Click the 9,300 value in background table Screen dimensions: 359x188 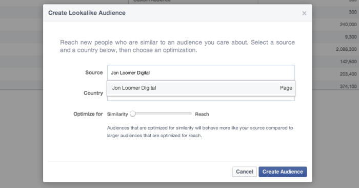(x=350, y=36)
